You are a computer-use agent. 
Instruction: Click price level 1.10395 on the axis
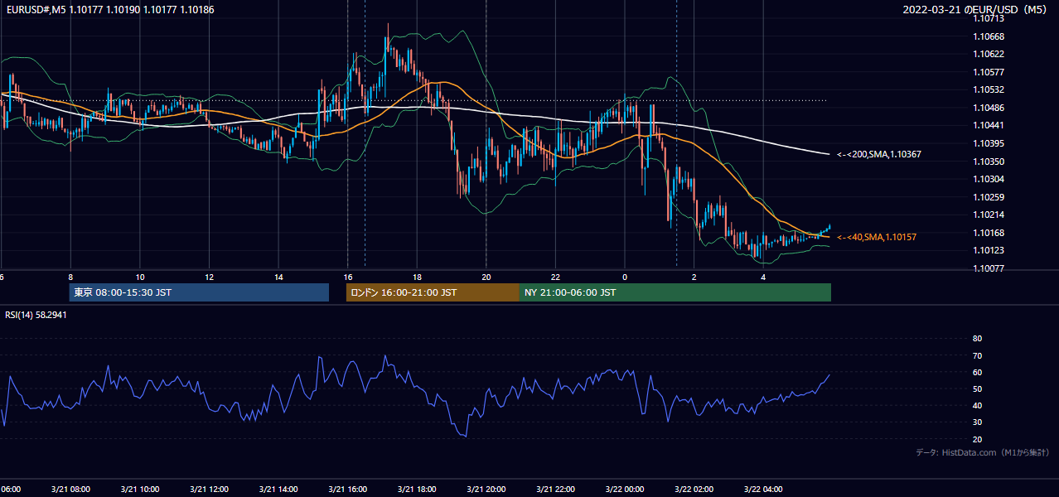[x=988, y=143]
